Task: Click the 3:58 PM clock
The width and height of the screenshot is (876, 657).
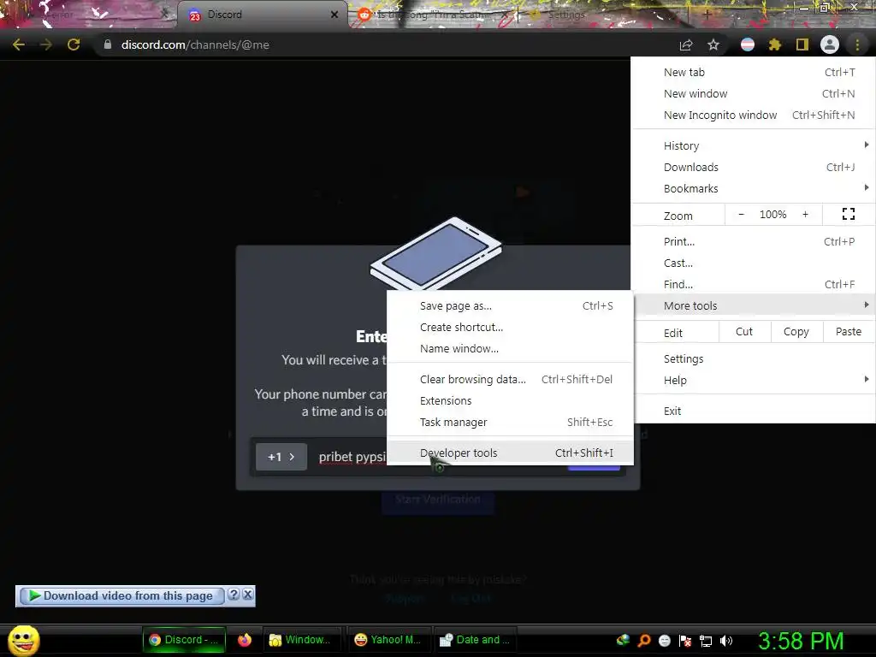Action: [x=801, y=641]
